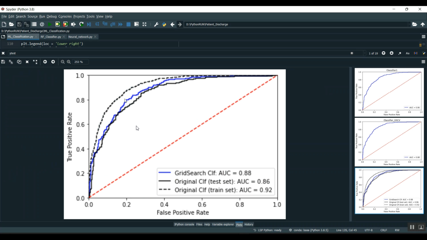Enable regular expression search

click(x=400, y=53)
